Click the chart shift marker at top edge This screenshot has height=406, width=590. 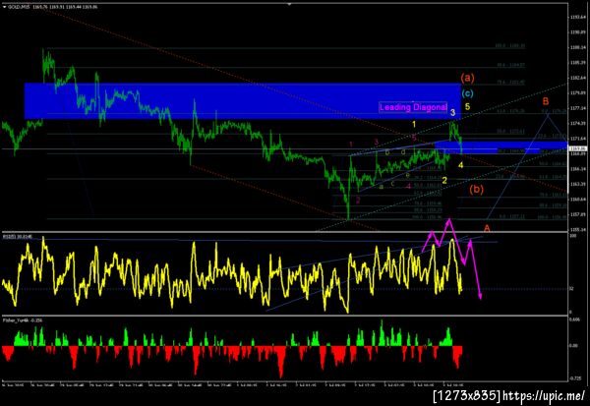point(289,5)
